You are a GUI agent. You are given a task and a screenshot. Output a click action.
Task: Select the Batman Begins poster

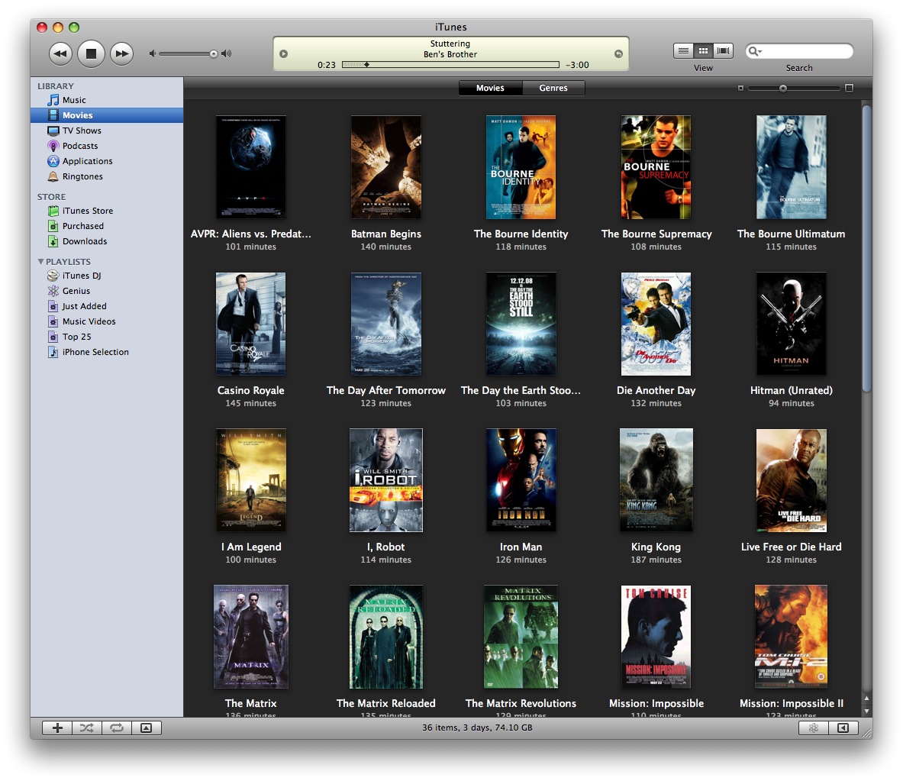pos(385,167)
